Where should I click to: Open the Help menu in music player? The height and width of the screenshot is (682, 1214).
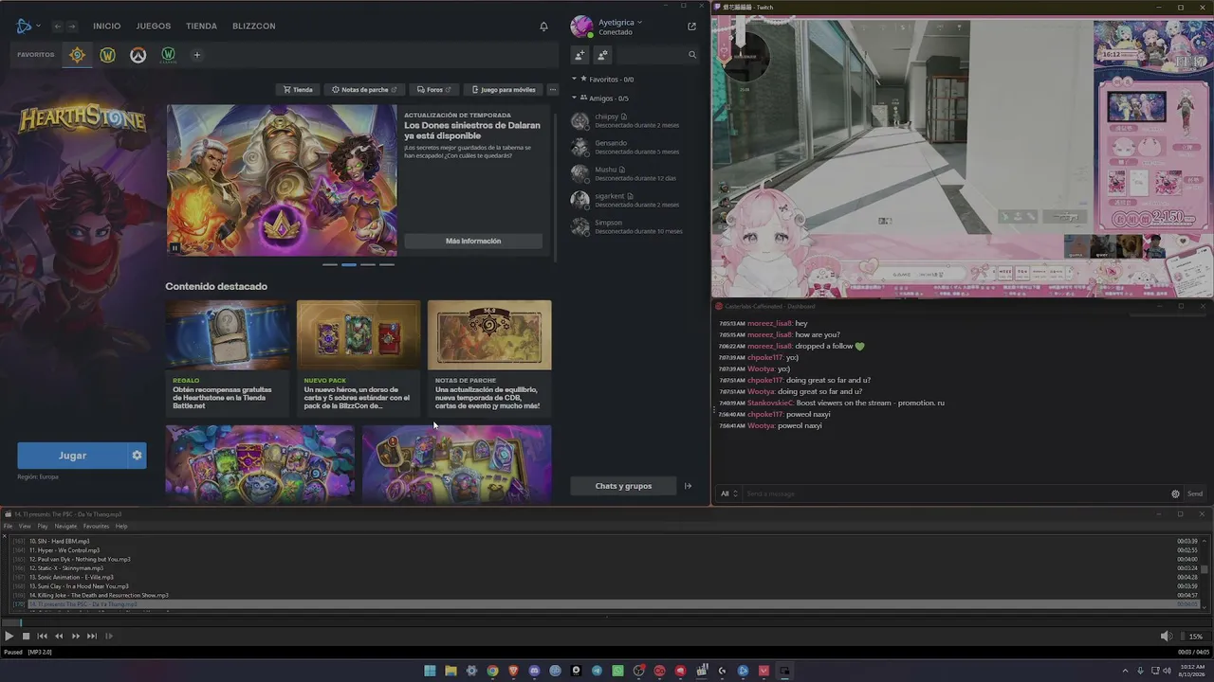coord(121,526)
